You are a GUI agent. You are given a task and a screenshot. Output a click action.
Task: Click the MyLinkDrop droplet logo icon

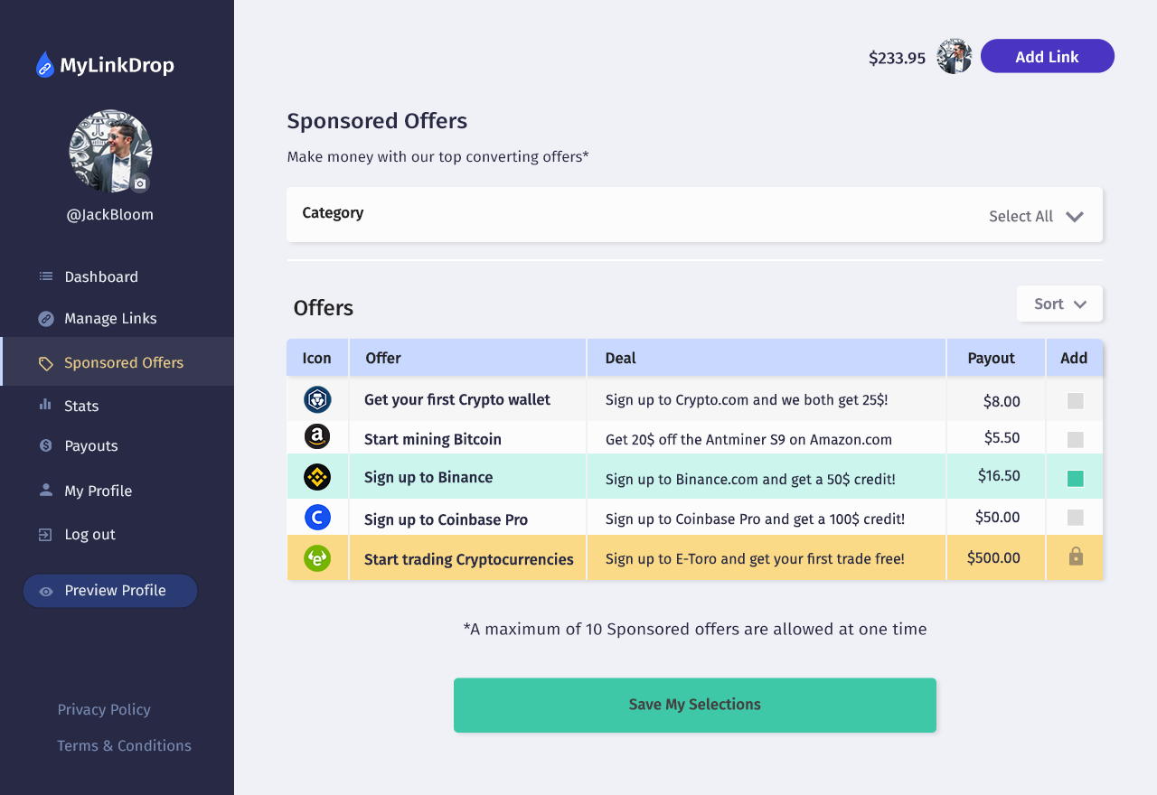[x=45, y=65]
